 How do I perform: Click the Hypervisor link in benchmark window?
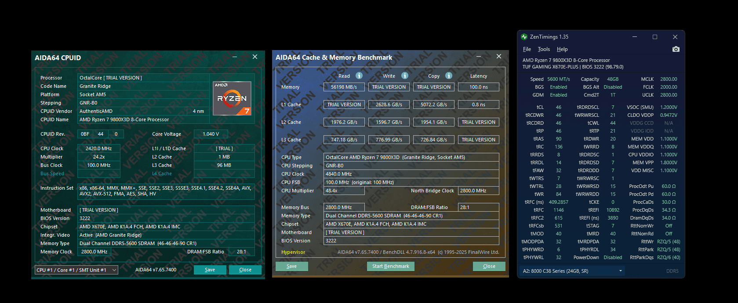293,252
